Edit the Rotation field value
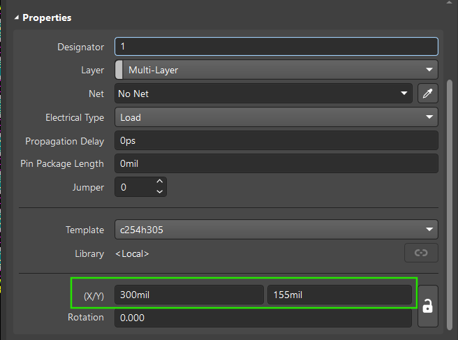The height and width of the screenshot is (340, 458). coord(263,318)
